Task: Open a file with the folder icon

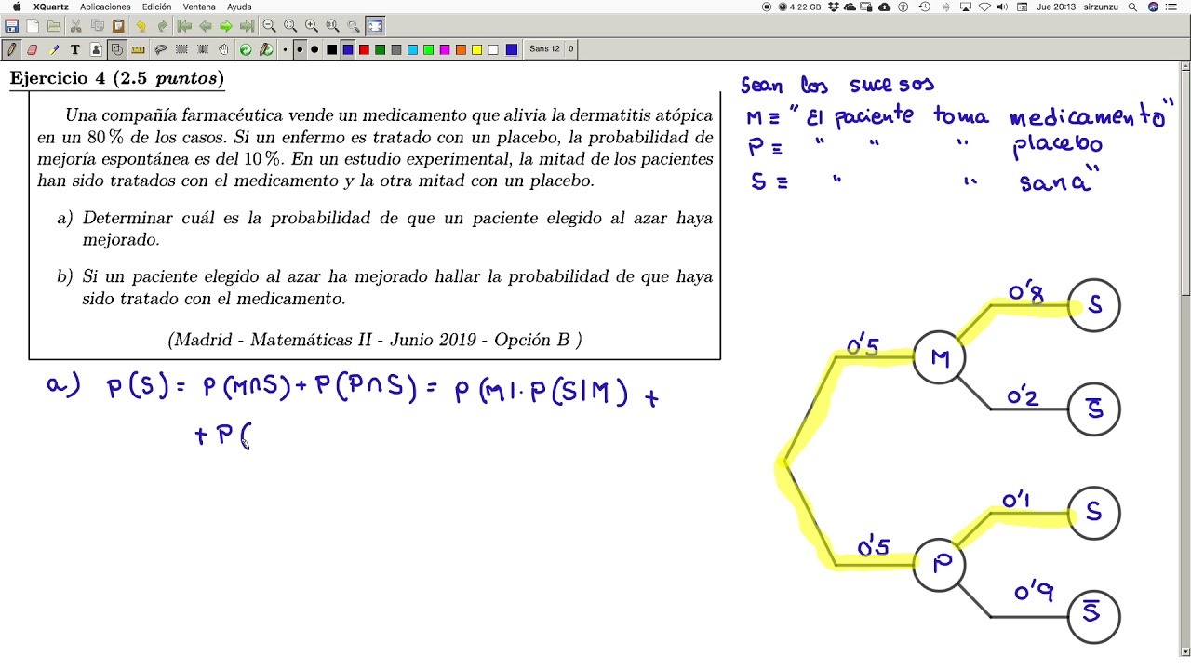Action: tap(54, 26)
